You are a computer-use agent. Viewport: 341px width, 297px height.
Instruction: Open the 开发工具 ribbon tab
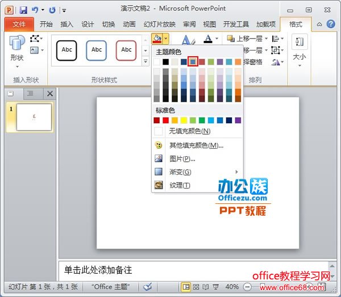(236, 24)
